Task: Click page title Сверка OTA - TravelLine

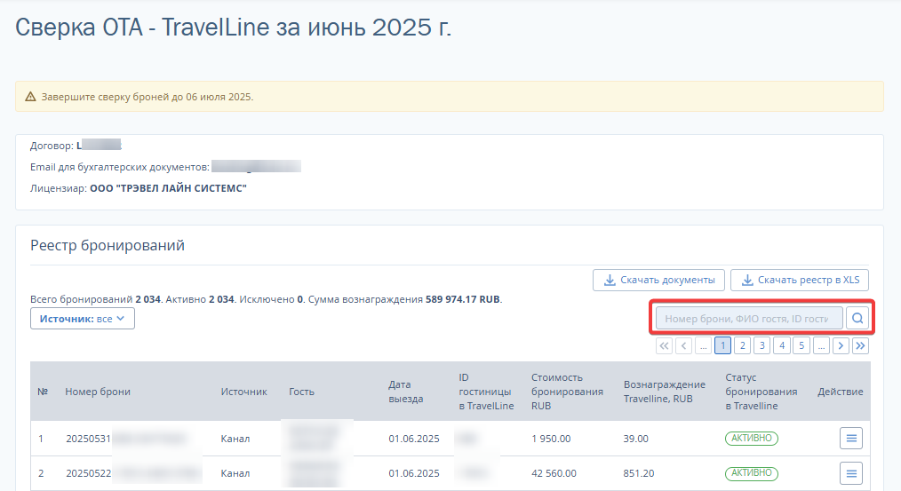Action: 233,27
